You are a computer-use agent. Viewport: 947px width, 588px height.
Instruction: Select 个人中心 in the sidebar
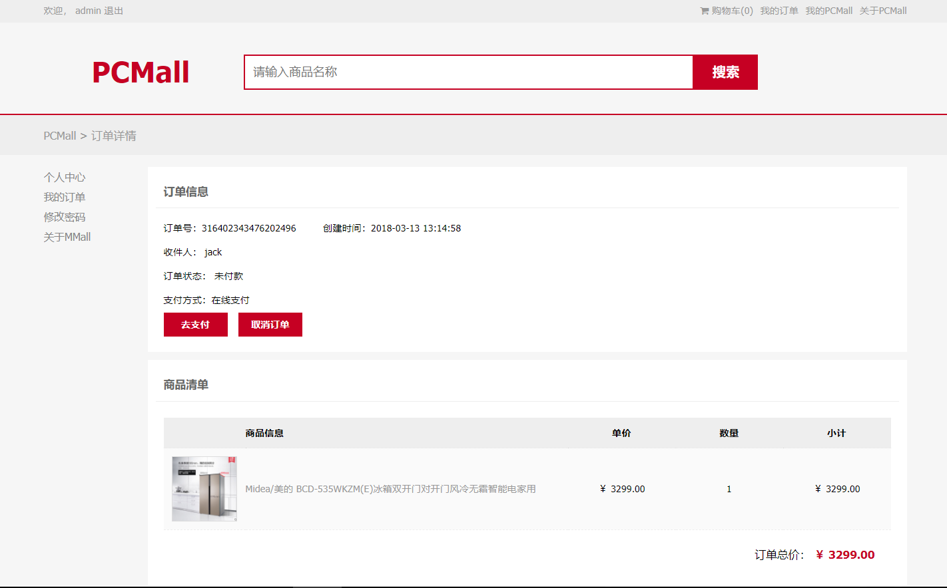tap(65, 177)
